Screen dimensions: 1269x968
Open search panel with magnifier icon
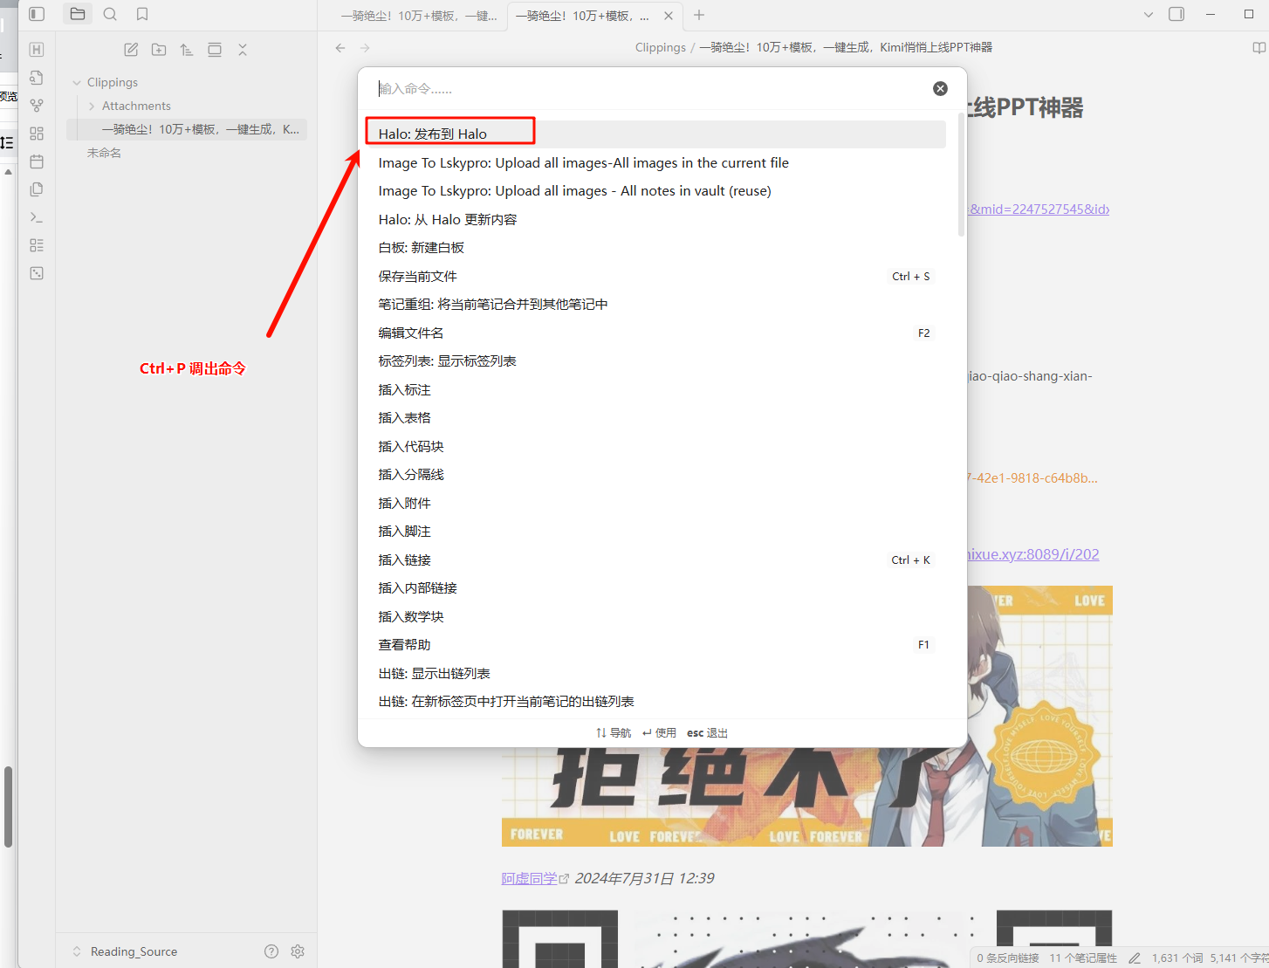pyautogui.click(x=110, y=14)
